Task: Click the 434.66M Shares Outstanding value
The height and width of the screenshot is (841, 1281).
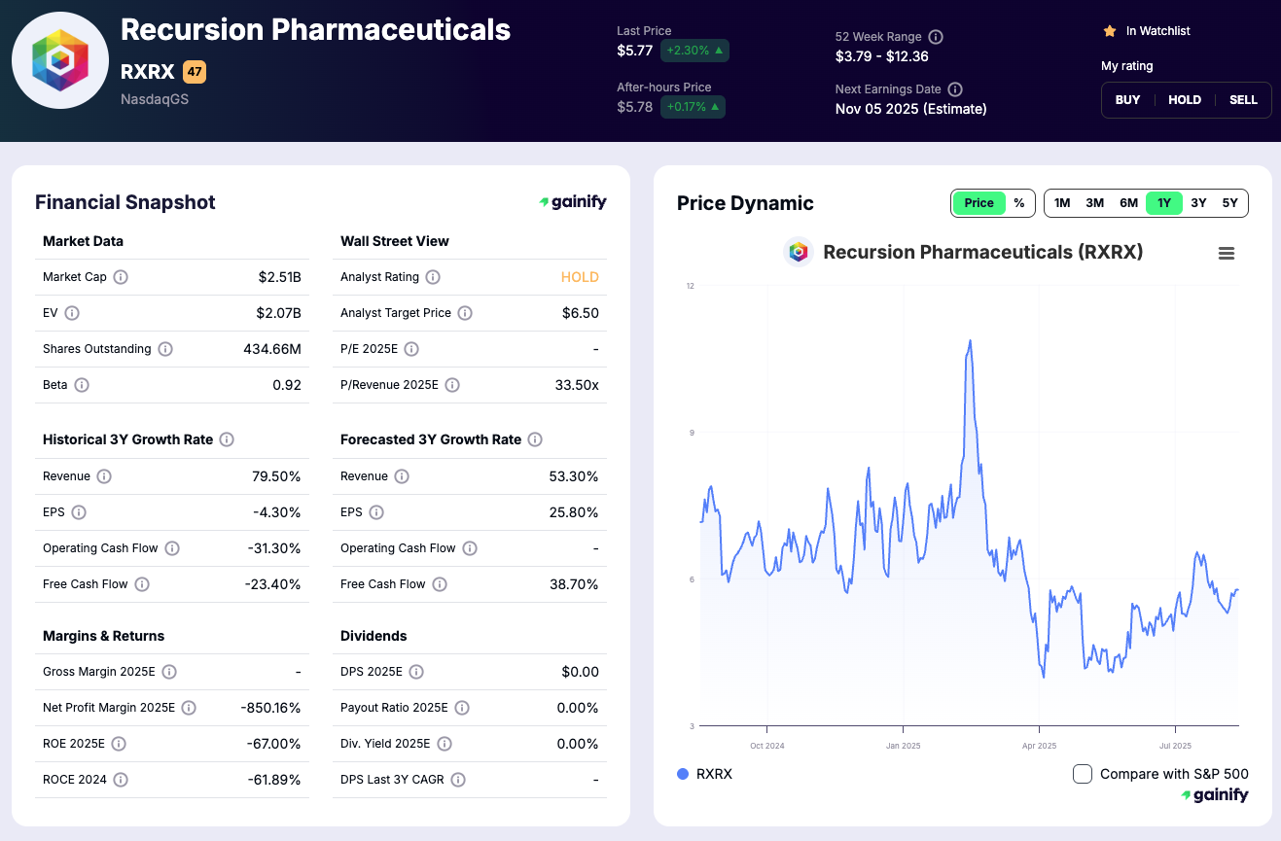Action: pos(272,349)
